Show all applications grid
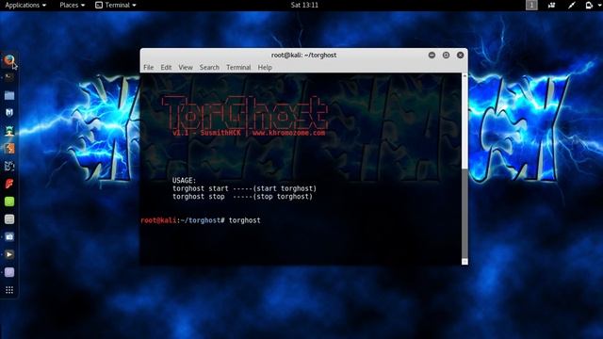 point(9,290)
